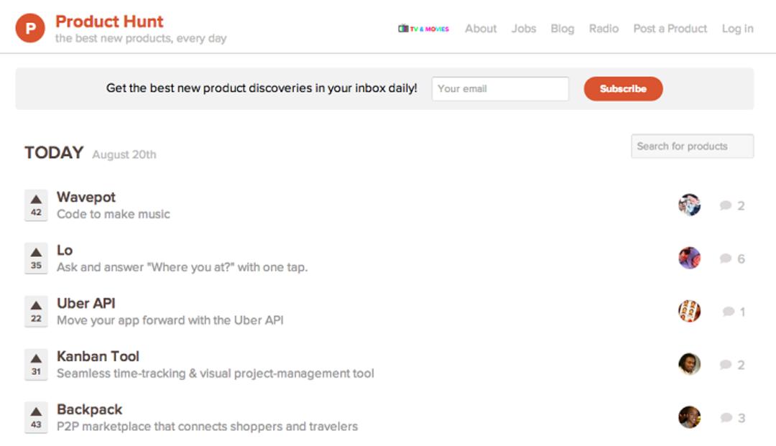Click the Product Hunt logo circle
Viewport: 776px width, 446px height.
(x=30, y=28)
